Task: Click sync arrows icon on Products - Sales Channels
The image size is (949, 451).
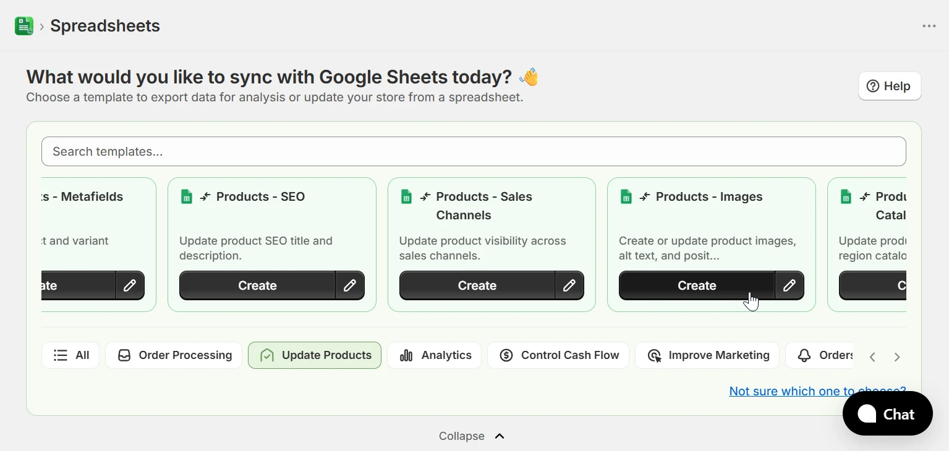Action: pos(425,196)
